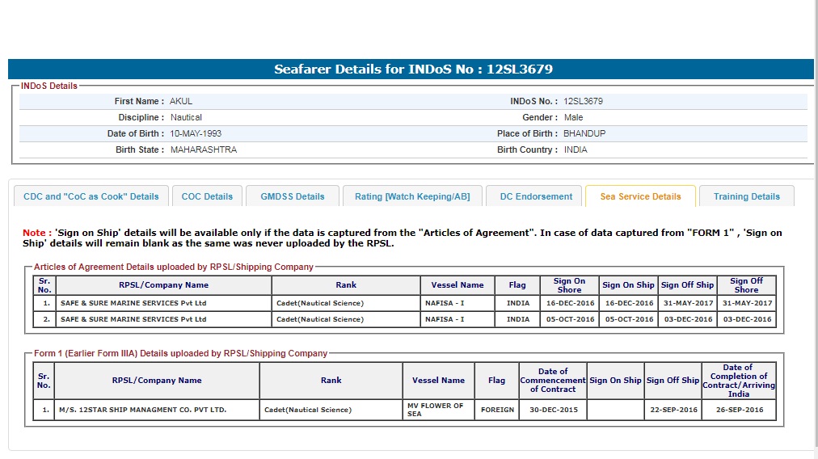Open the GMDSS Details tab
Viewport: 818px width, 459px height.
click(x=293, y=196)
